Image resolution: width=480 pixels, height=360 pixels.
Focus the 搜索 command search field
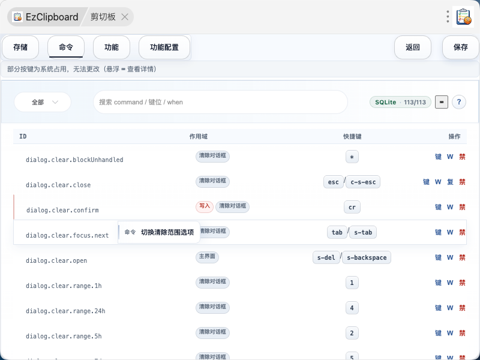220,102
